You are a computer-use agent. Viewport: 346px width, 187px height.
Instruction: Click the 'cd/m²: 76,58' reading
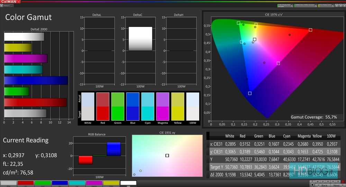[18, 172]
